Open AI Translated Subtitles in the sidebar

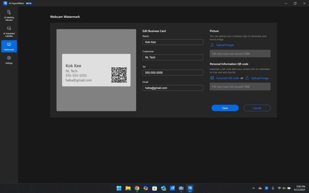coord(9,31)
